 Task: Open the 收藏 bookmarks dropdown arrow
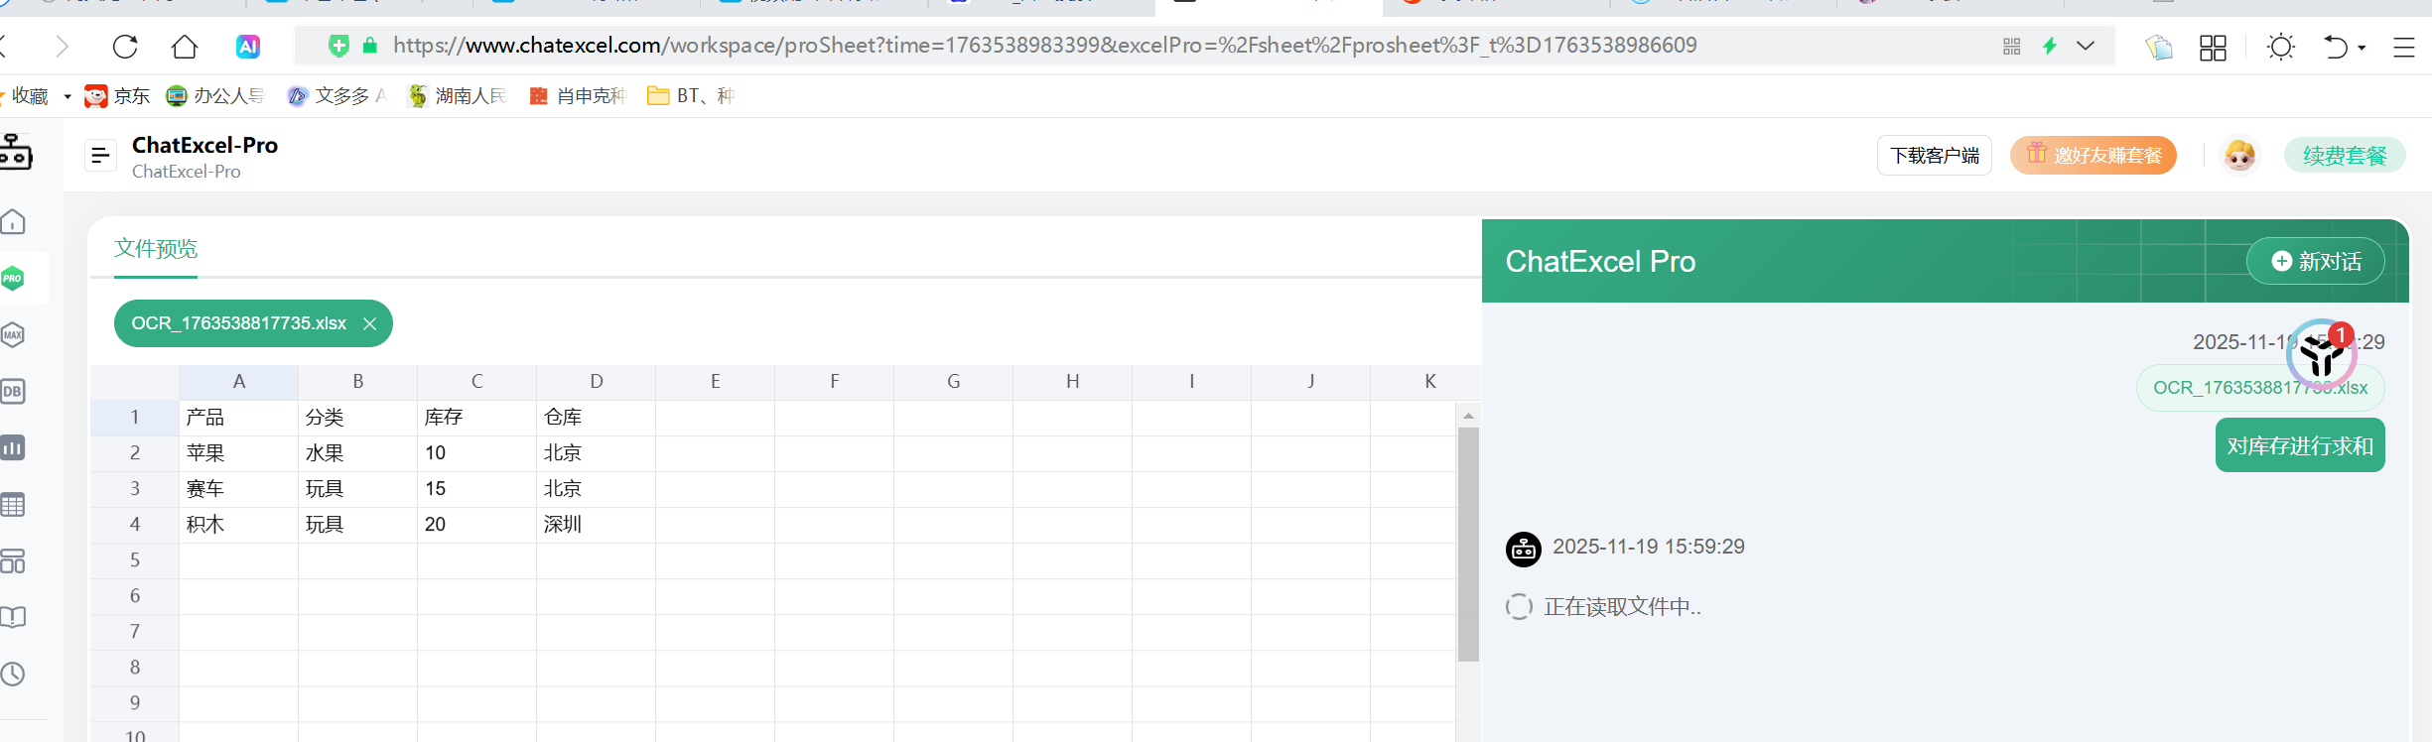[68, 96]
